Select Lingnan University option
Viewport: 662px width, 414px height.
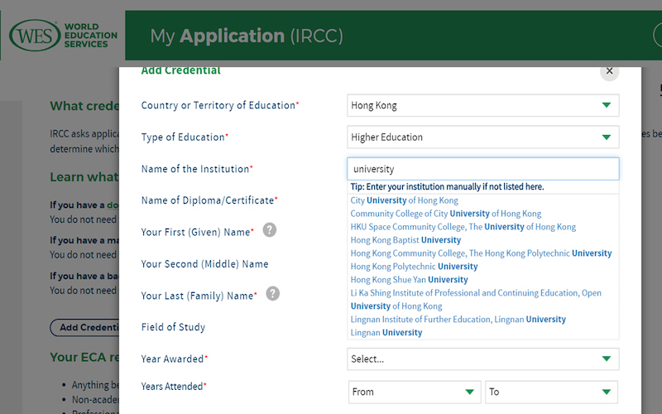[386, 333]
